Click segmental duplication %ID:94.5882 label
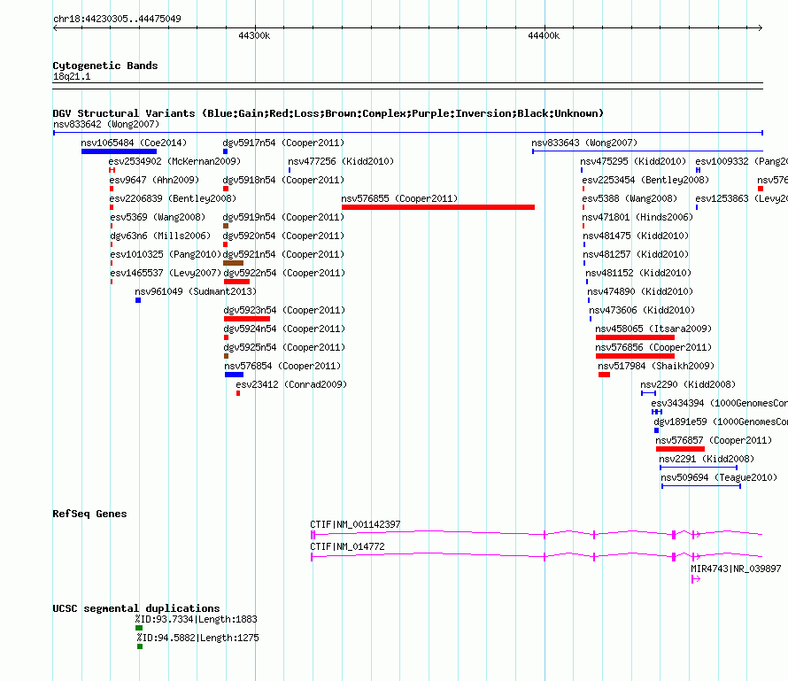This screenshot has width=788, height=681. coord(198,638)
